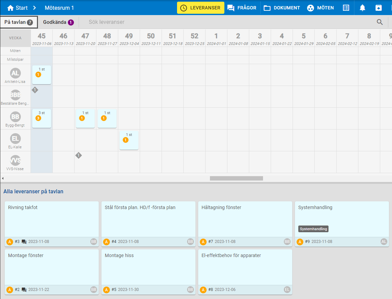This screenshot has height=299, width=392.
Task: Click the BB avatar on Rivning takfot card
Action: 93,242
